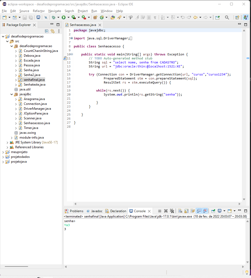Click the Coverage run icon
The image size is (251, 278).
click(x=74, y=17)
